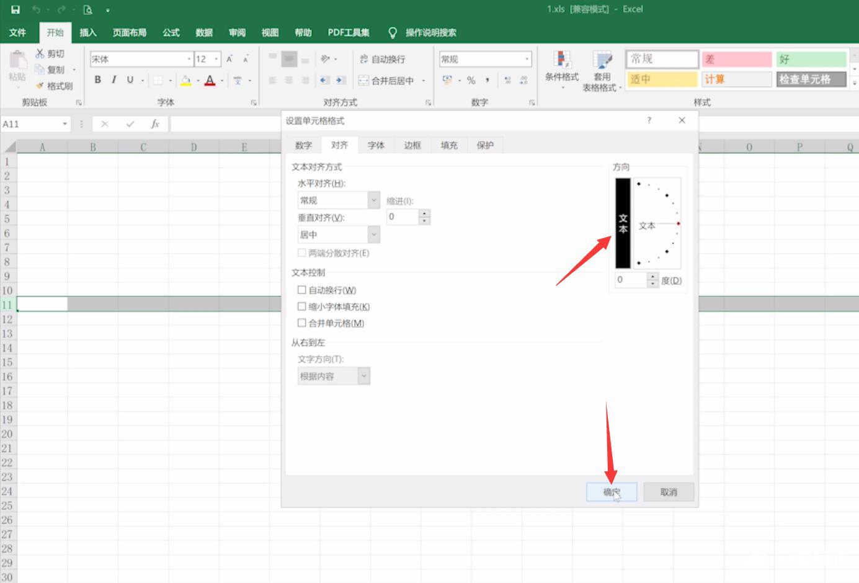
Task: Click the Format as Table icon
Action: [602, 60]
